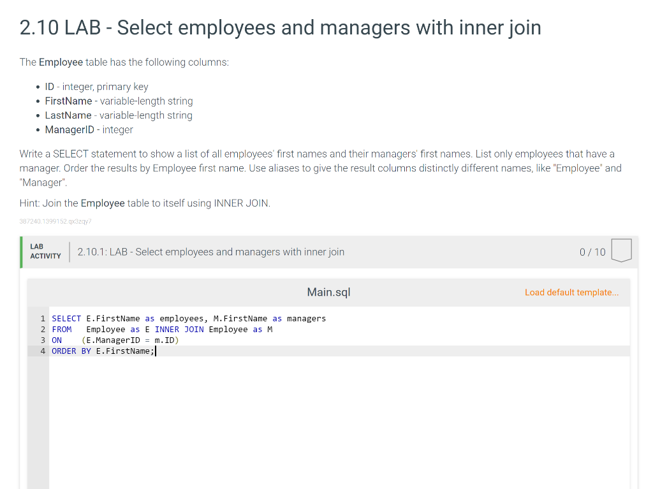Click the ManagerID bullet item
The image size is (653, 489).
89,129
